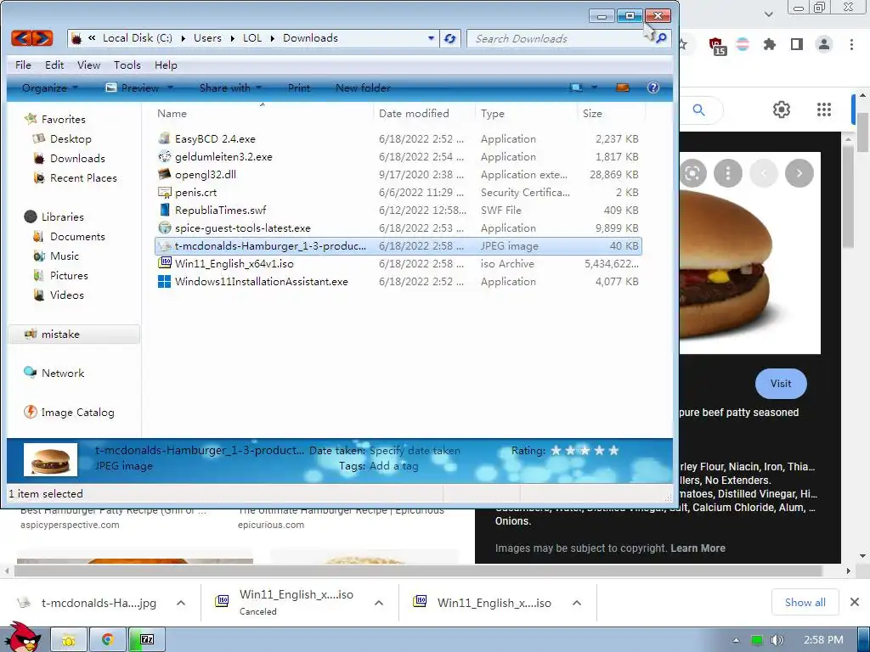Go to next image arrow in Chrome
The height and width of the screenshot is (652, 870).
click(x=799, y=173)
